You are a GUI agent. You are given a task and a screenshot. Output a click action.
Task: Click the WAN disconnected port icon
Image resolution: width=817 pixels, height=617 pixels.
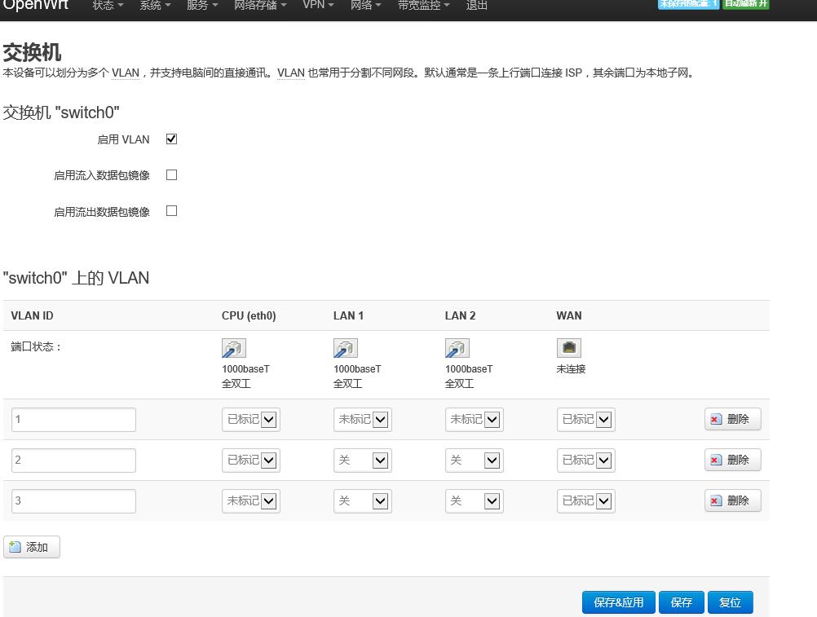(x=568, y=348)
